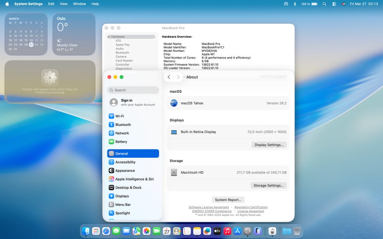The image size is (383, 239).
Task: Select Accessibility in the sidebar
Action: [125, 162]
